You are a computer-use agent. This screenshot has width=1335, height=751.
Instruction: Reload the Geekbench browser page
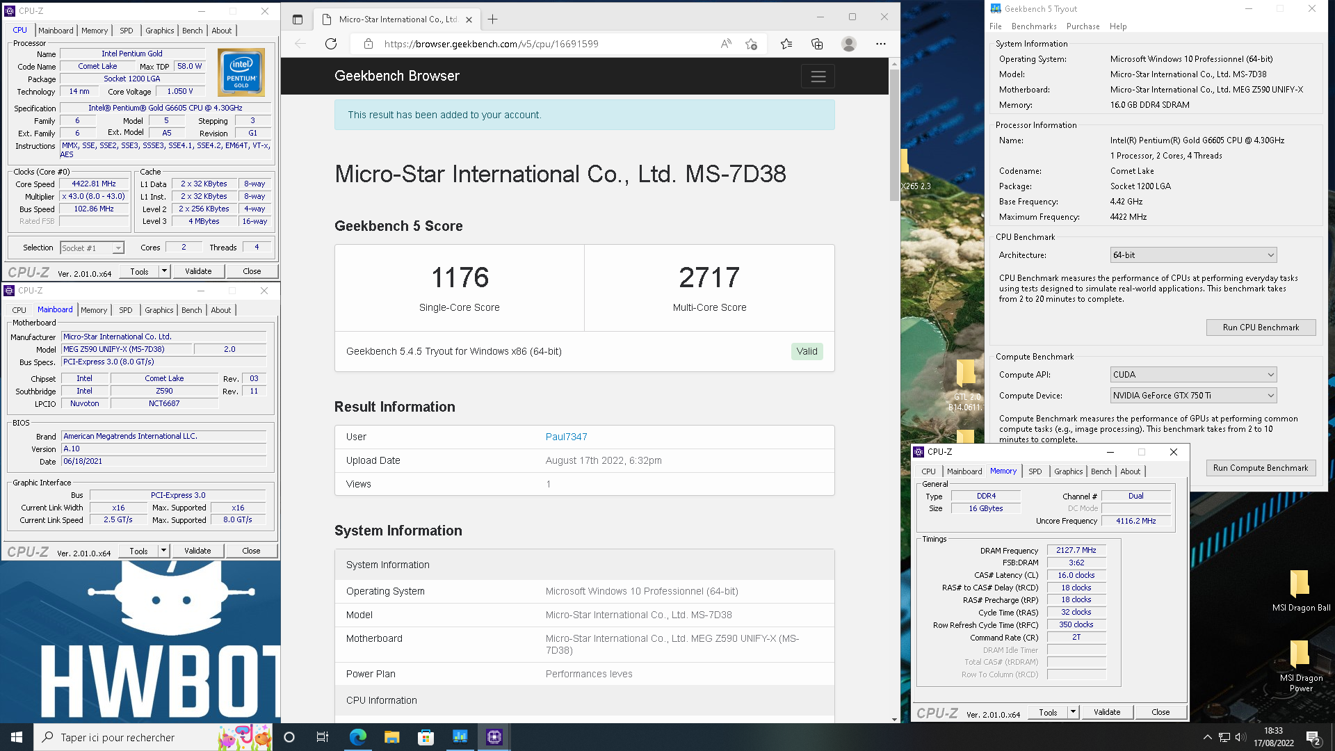[x=331, y=44]
